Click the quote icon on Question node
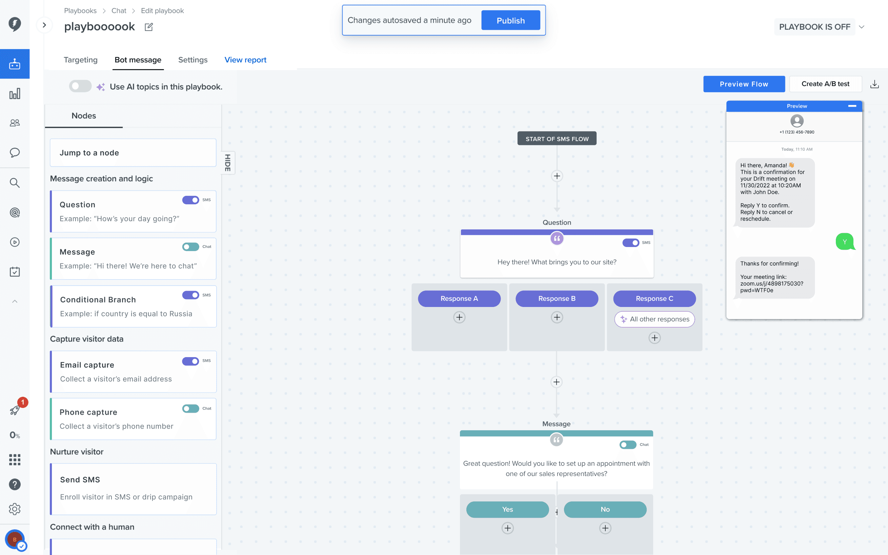 click(557, 239)
